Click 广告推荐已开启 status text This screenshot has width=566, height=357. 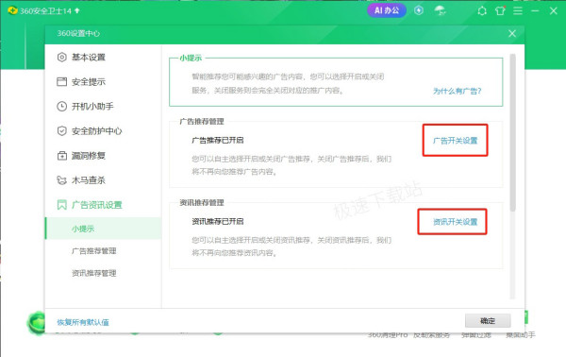tap(218, 140)
